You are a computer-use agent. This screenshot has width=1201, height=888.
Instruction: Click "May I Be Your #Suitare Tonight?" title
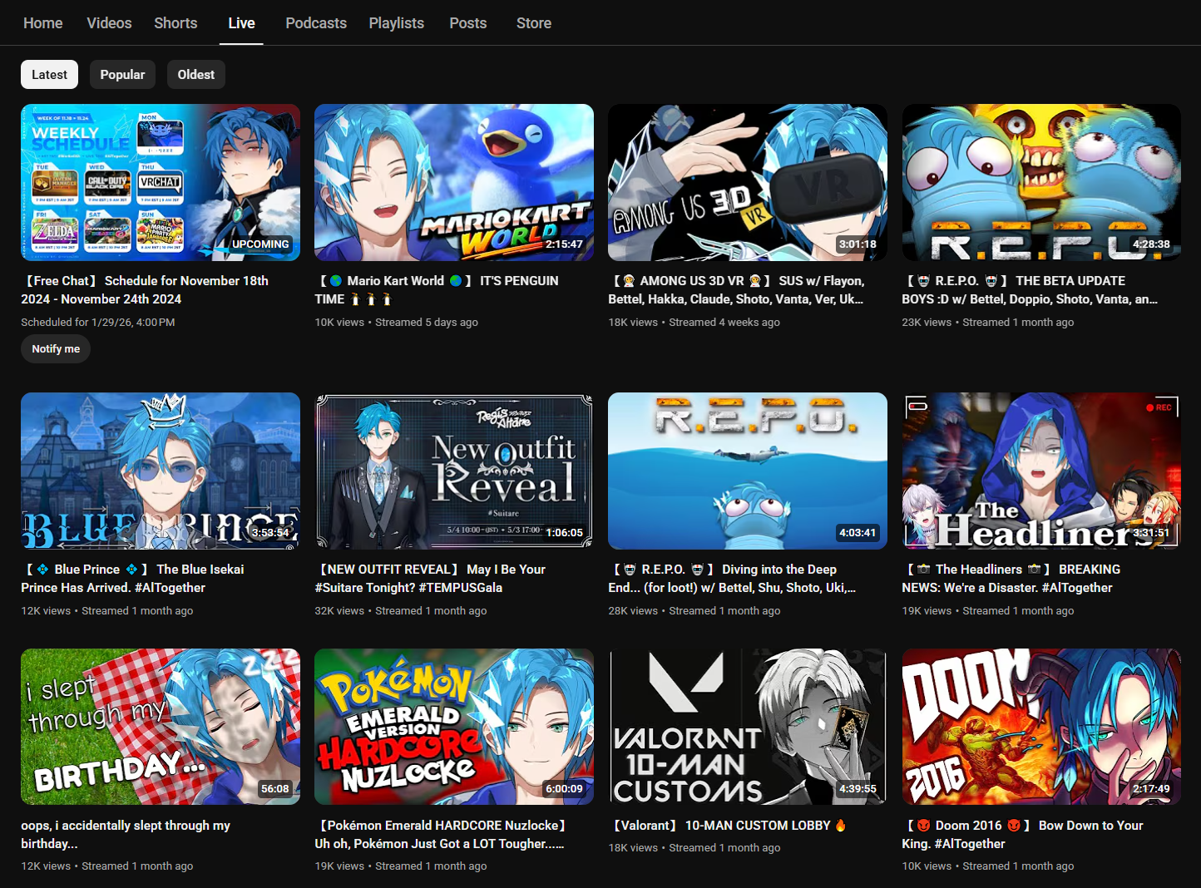click(x=430, y=579)
